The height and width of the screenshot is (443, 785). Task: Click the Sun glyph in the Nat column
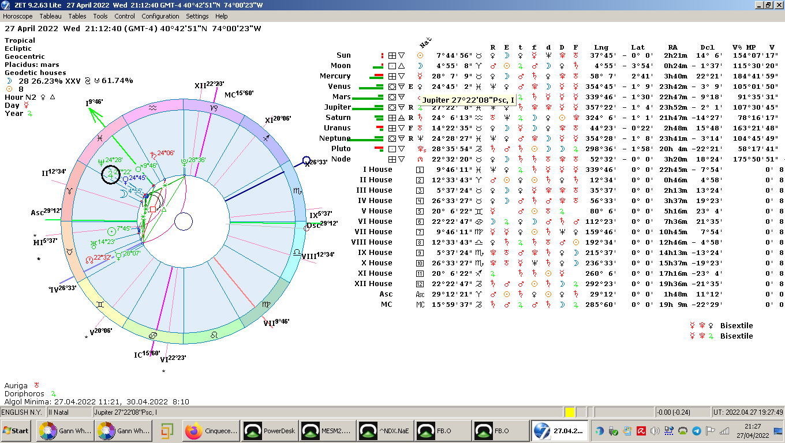[x=420, y=55]
